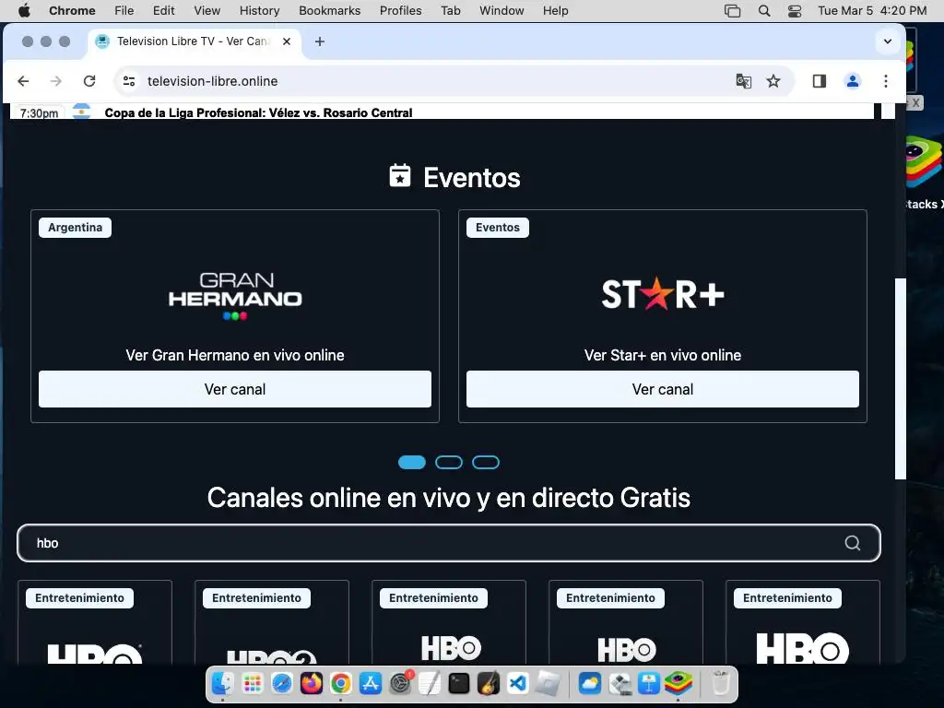This screenshot has width=944, height=708.
Task: Open the Chrome application menu
Action: tap(72, 11)
